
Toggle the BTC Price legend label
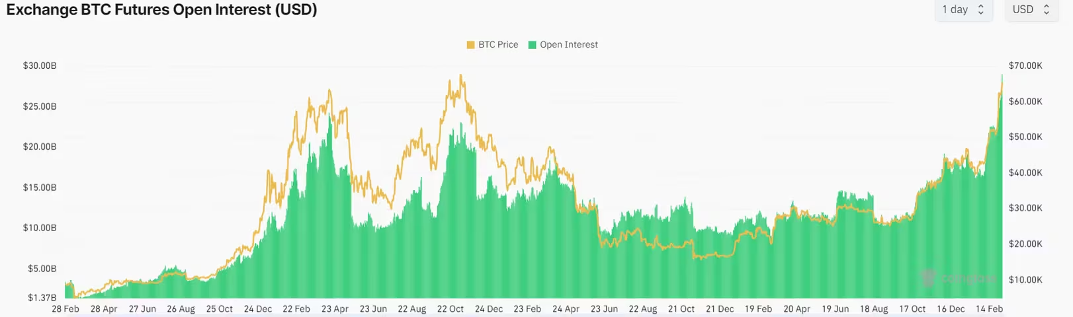pyautogui.click(x=498, y=45)
